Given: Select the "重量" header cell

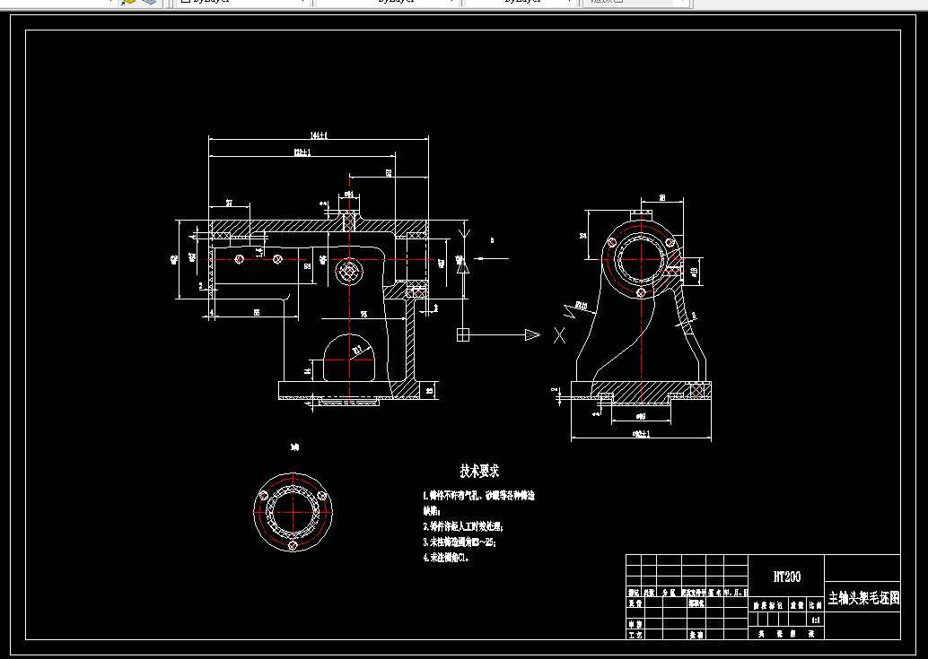Looking at the screenshot, I should [x=798, y=606].
